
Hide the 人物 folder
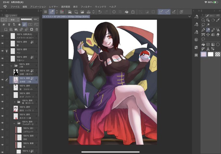point(2,65)
